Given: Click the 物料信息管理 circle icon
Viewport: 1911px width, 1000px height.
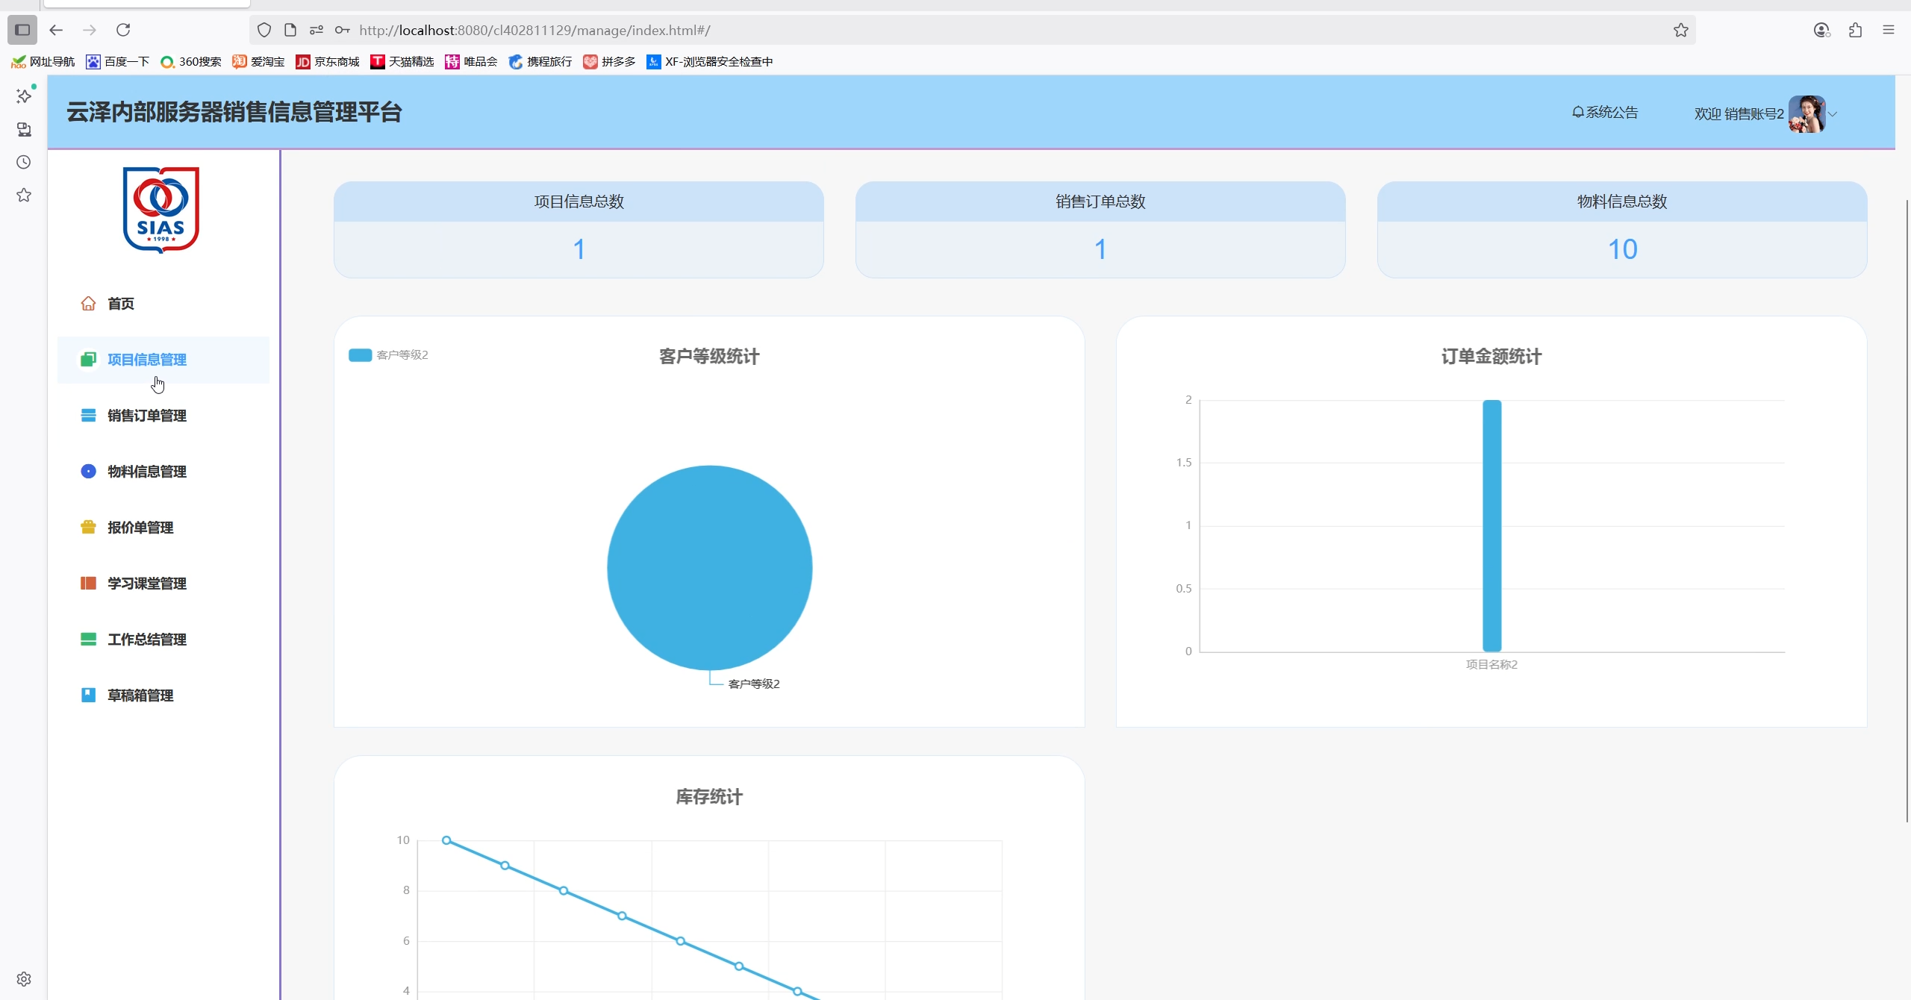Looking at the screenshot, I should [88, 472].
